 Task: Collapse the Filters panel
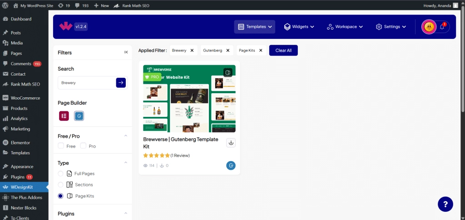[126, 53]
